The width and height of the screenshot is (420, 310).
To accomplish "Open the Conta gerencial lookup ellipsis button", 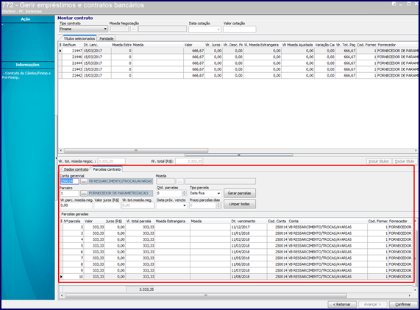I will click(84, 182).
